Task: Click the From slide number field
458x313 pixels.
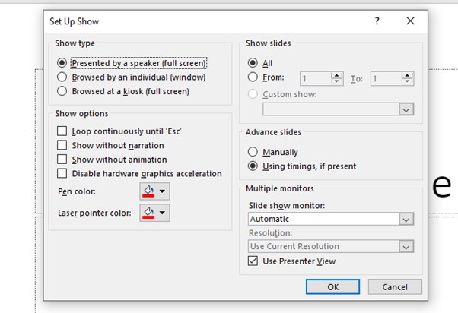Action: (x=316, y=77)
